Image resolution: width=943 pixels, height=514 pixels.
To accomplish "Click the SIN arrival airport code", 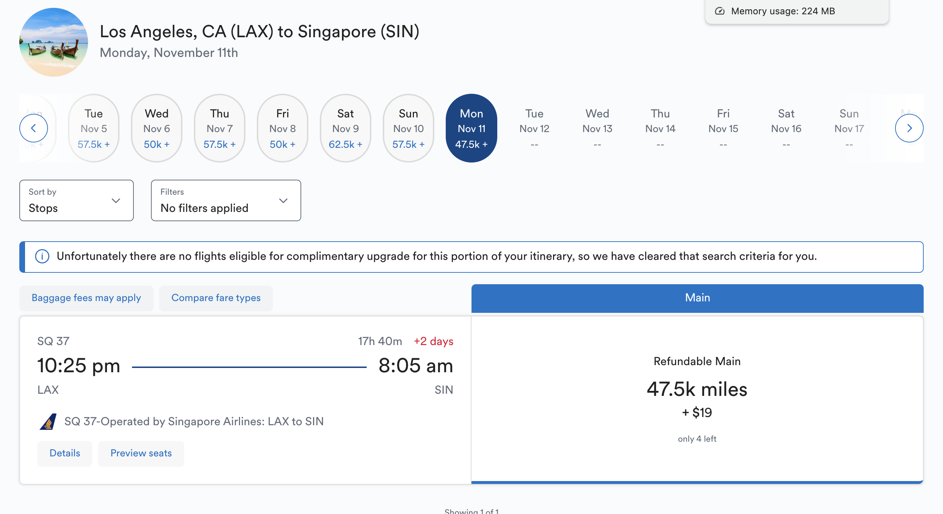I will [444, 390].
